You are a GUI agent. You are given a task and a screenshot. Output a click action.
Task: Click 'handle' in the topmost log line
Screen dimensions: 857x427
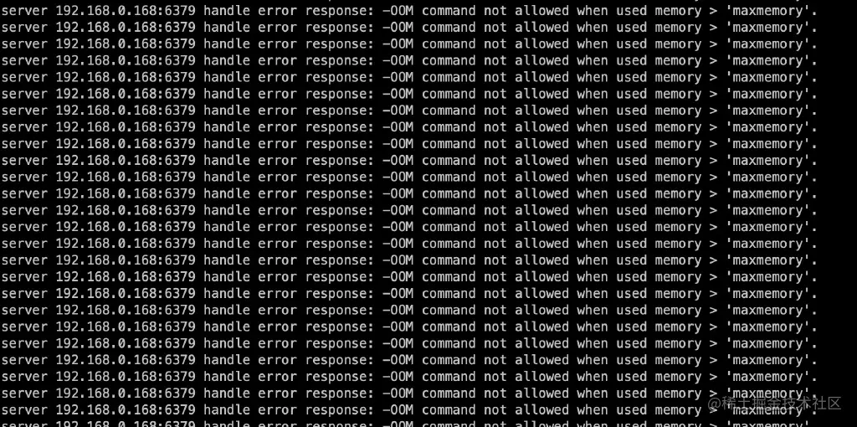click(x=226, y=10)
